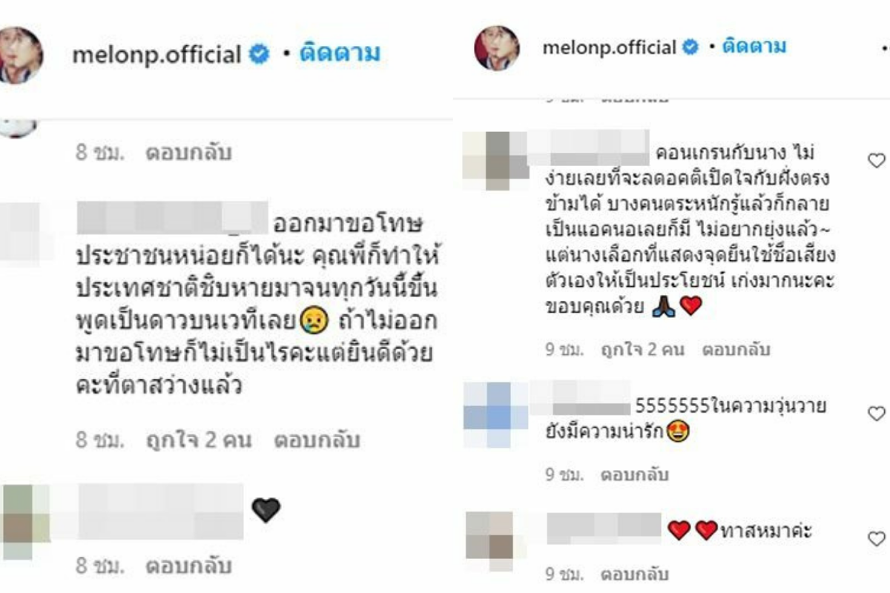Open melonp.official profile picture in right header
890x593 pixels.
[497, 47]
